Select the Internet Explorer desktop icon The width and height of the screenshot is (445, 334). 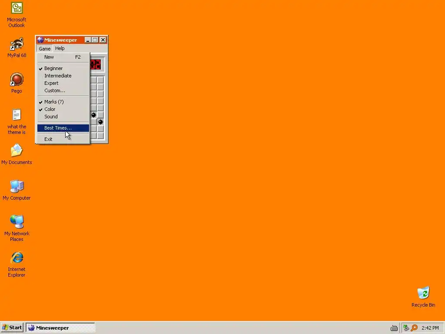coord(17,264)
